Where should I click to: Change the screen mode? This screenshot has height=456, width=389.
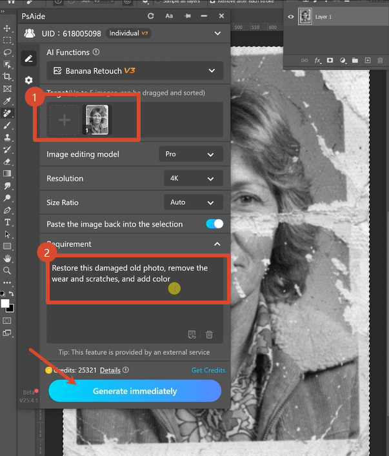(x=7, y=333)
